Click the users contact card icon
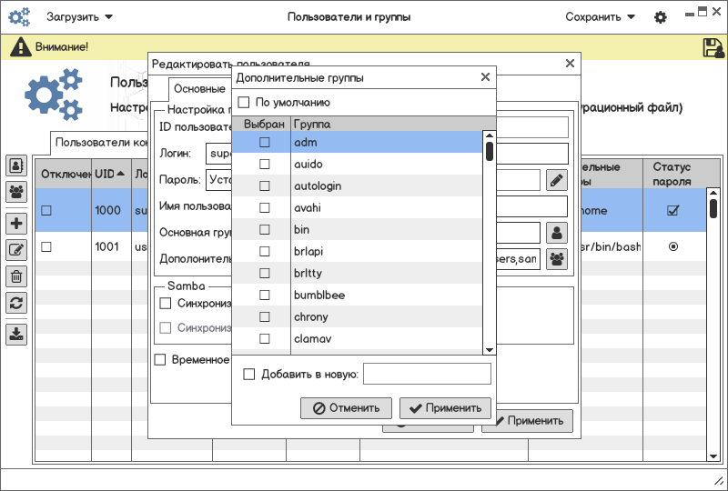Viewport: 728px width, 491px height. [16, 165]
